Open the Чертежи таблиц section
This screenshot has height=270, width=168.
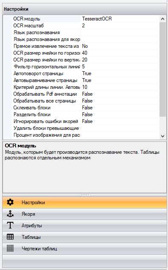tap(85, 249)
